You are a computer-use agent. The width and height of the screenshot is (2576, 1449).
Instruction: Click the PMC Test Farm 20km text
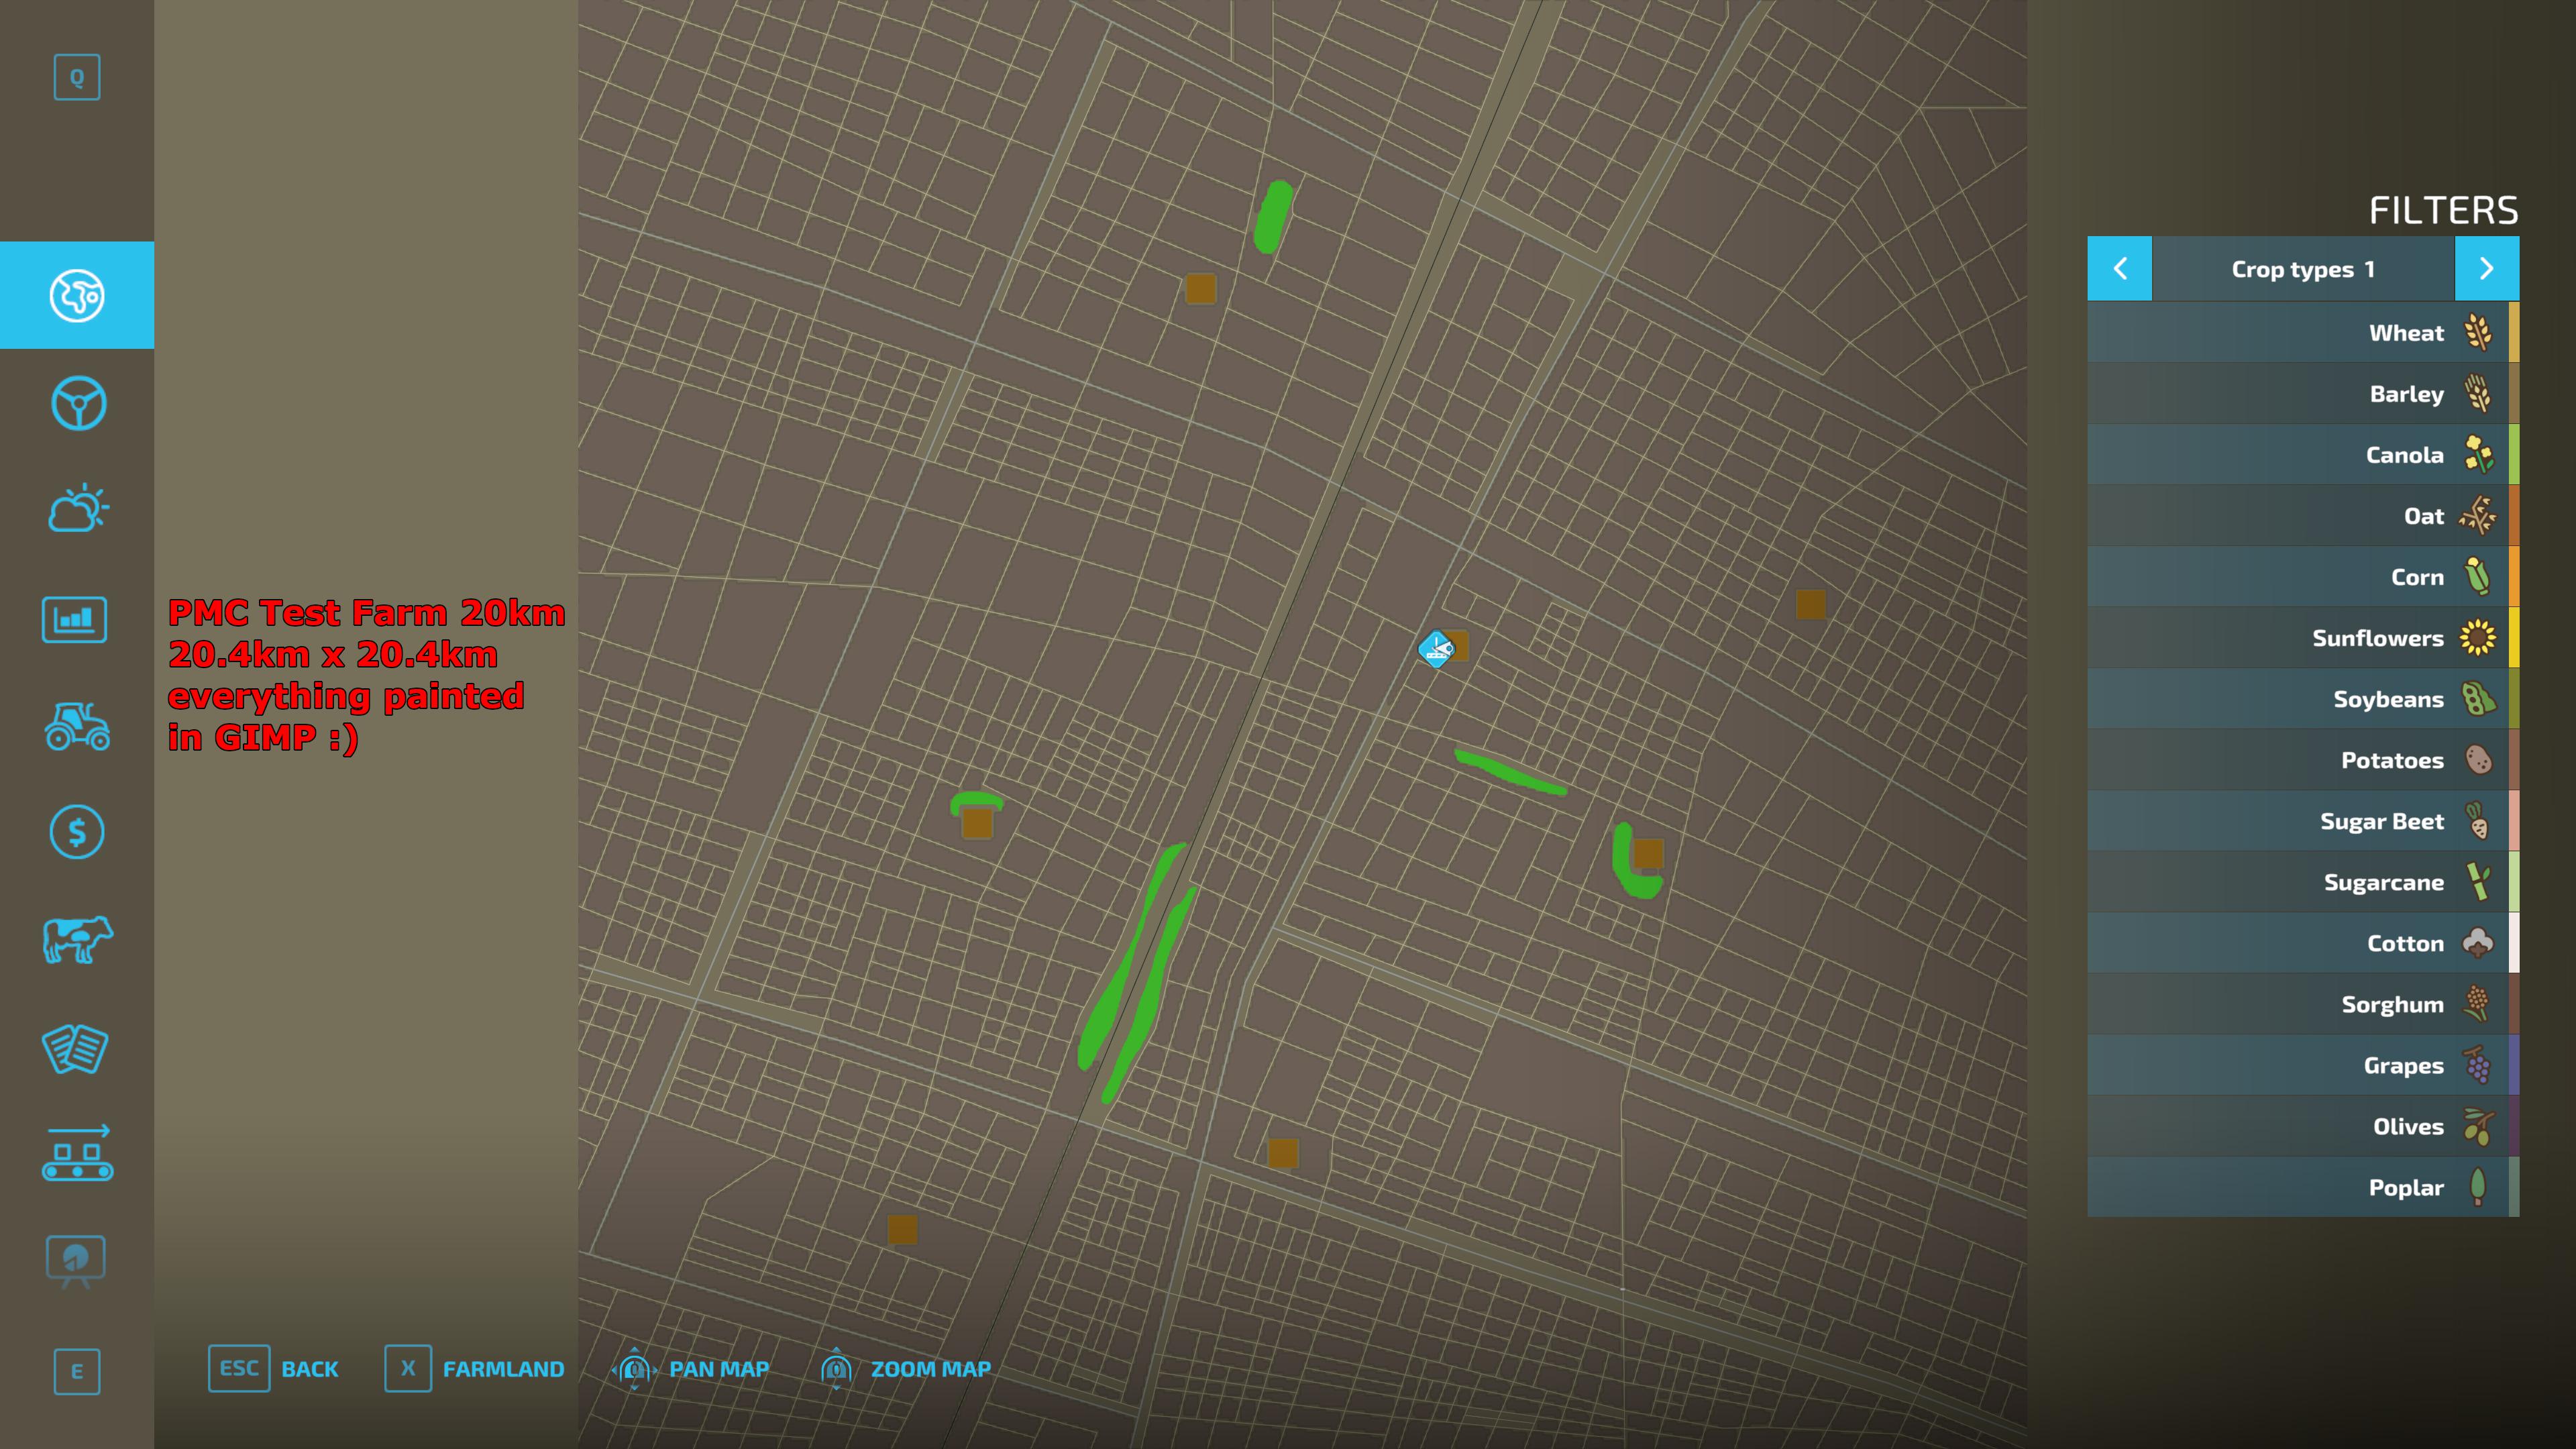(x=366, y=612)
